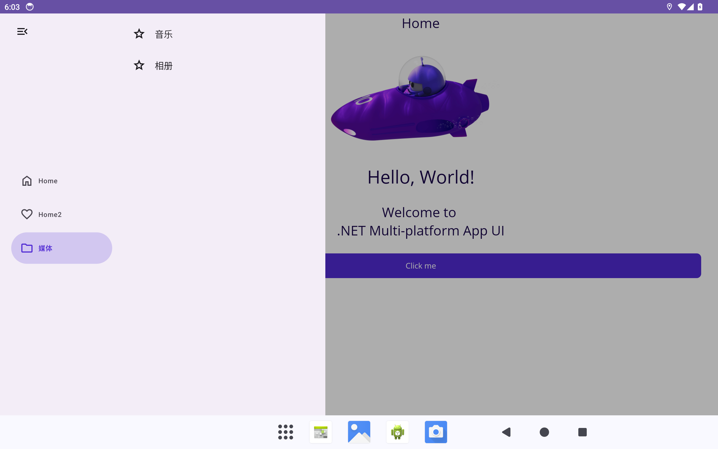Tap the Android back navigation button
Screen dimensions: 718x449
pyautogui.click(x=506, y=432)
